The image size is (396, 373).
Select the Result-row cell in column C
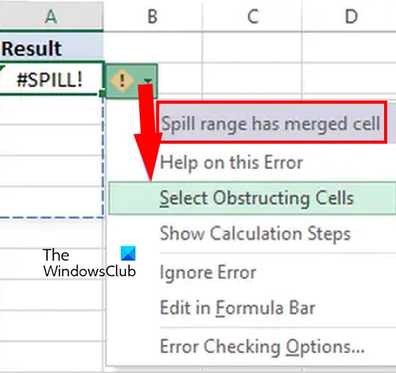[252, 49]
